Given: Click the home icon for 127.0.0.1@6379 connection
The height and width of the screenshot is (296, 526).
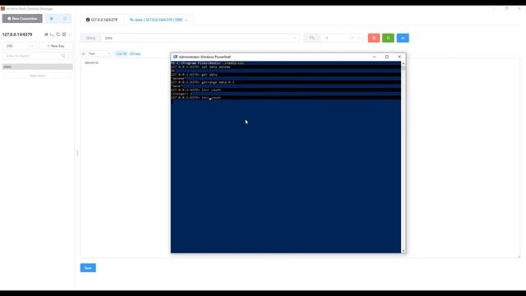Looking at the screenshot, I should click(x=46, y=35).
